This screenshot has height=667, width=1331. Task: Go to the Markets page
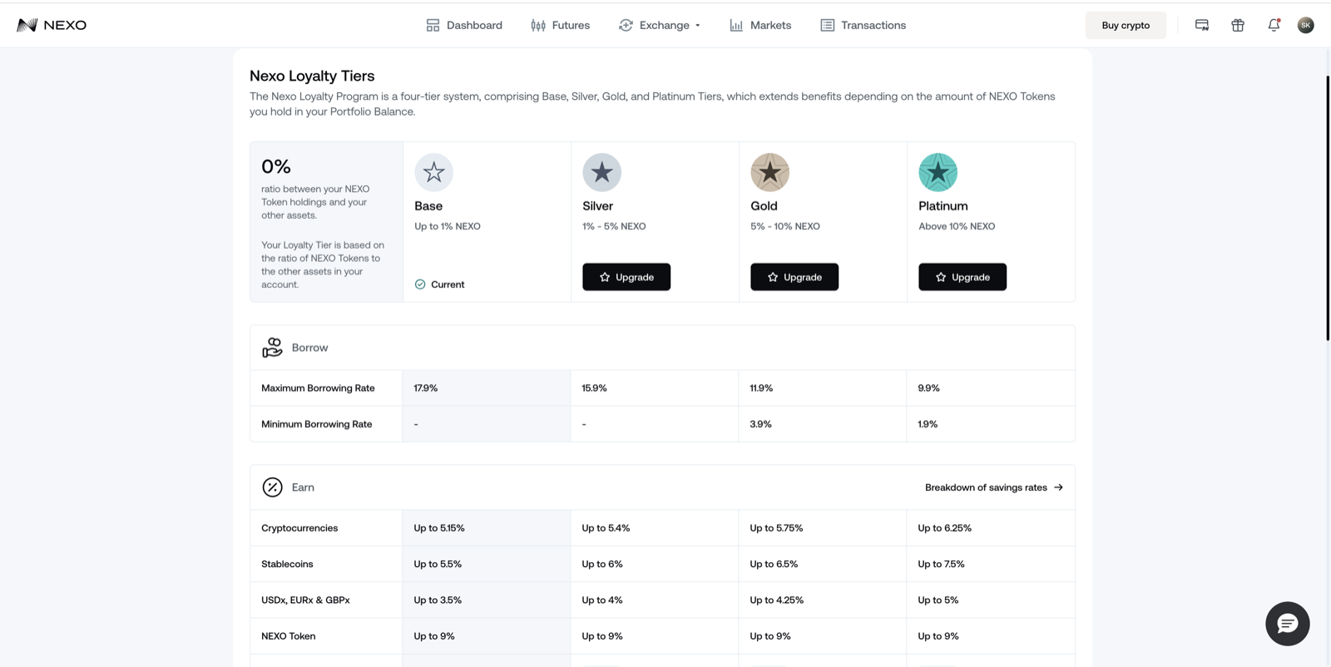tap(760, 25)
